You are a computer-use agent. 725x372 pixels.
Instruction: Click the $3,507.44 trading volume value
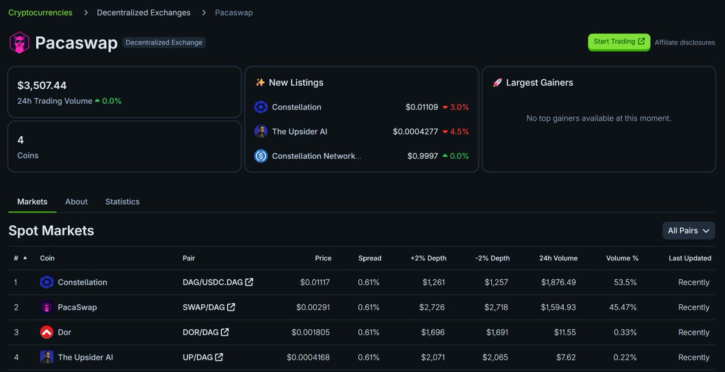click(x=42, y=86)
